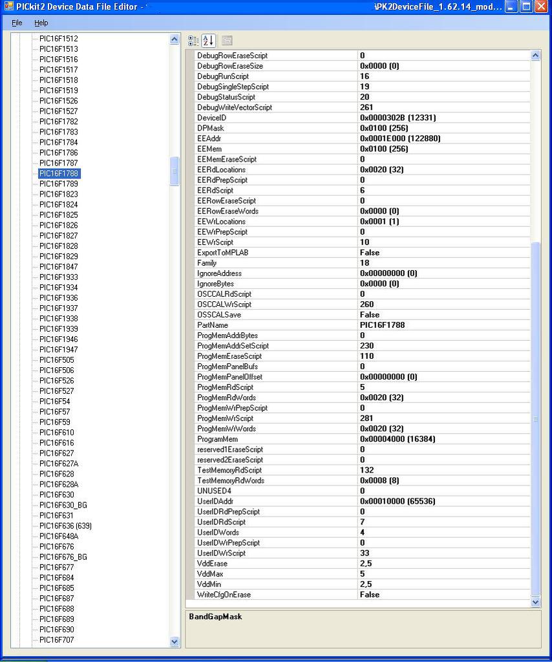Image resolution: width=552 pixels, height=662 pixels.
Task: Select the UNUSED4 property row
Action: click(x=362, y=491)
